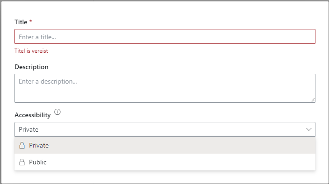Collapse the Accessibility list via chevron arrow
This screenshot has width=329, height=184.
click(308, 129)
